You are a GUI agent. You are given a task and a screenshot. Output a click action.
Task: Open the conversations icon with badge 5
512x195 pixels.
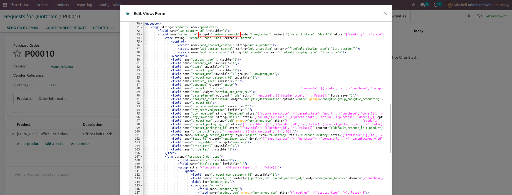coord(423,5)
